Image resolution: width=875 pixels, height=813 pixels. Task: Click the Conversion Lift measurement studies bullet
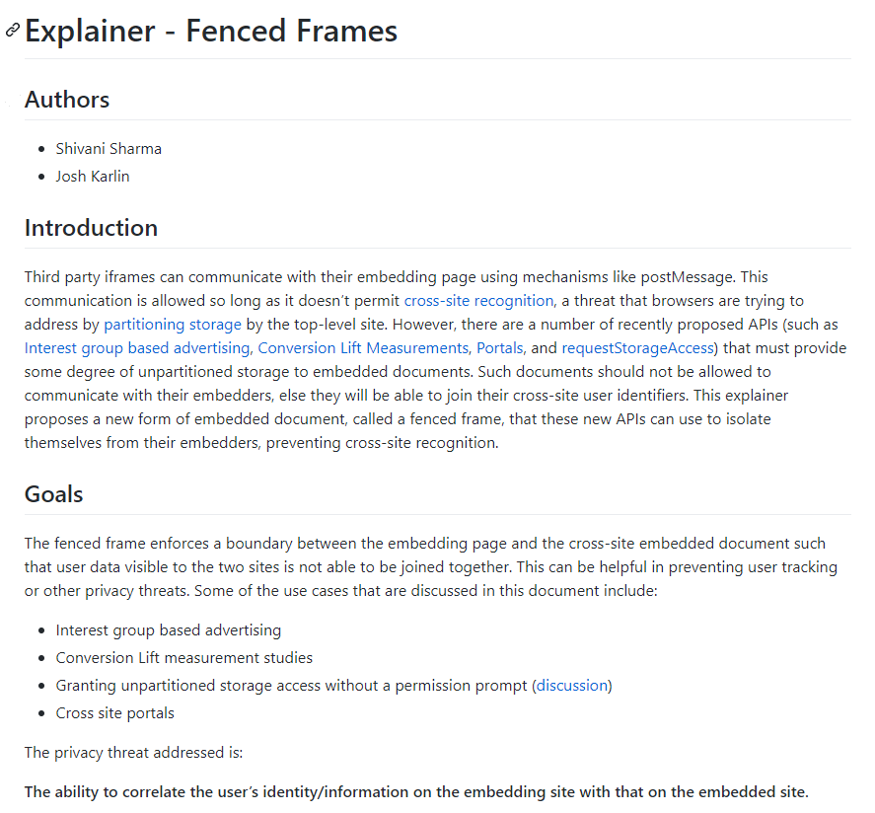point(184,658)
